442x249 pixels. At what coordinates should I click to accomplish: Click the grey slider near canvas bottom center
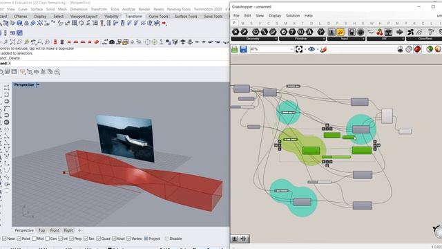tap(320, 182)
